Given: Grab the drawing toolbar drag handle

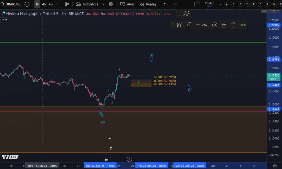Looking at the screenshot, I should [x=172, y=25].
